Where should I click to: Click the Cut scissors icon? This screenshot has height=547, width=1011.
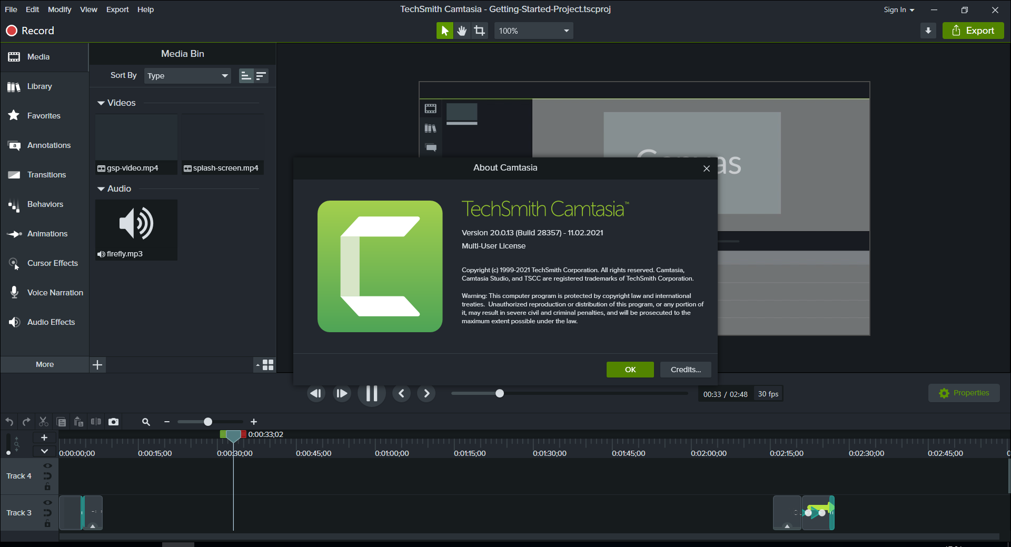point(44,422)
